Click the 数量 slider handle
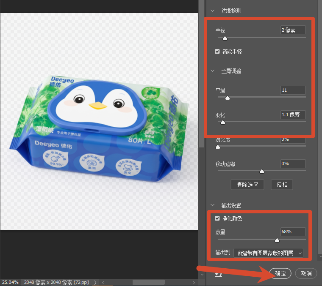This screenshot has height=286, width=322. pyautogui.click(x=277, y=240)
